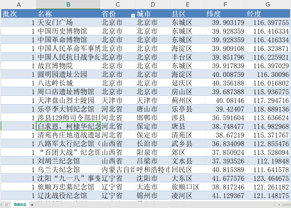Viewport: 291px width, 208px height.
Task: Select column F header
Action: pos(225,5)
